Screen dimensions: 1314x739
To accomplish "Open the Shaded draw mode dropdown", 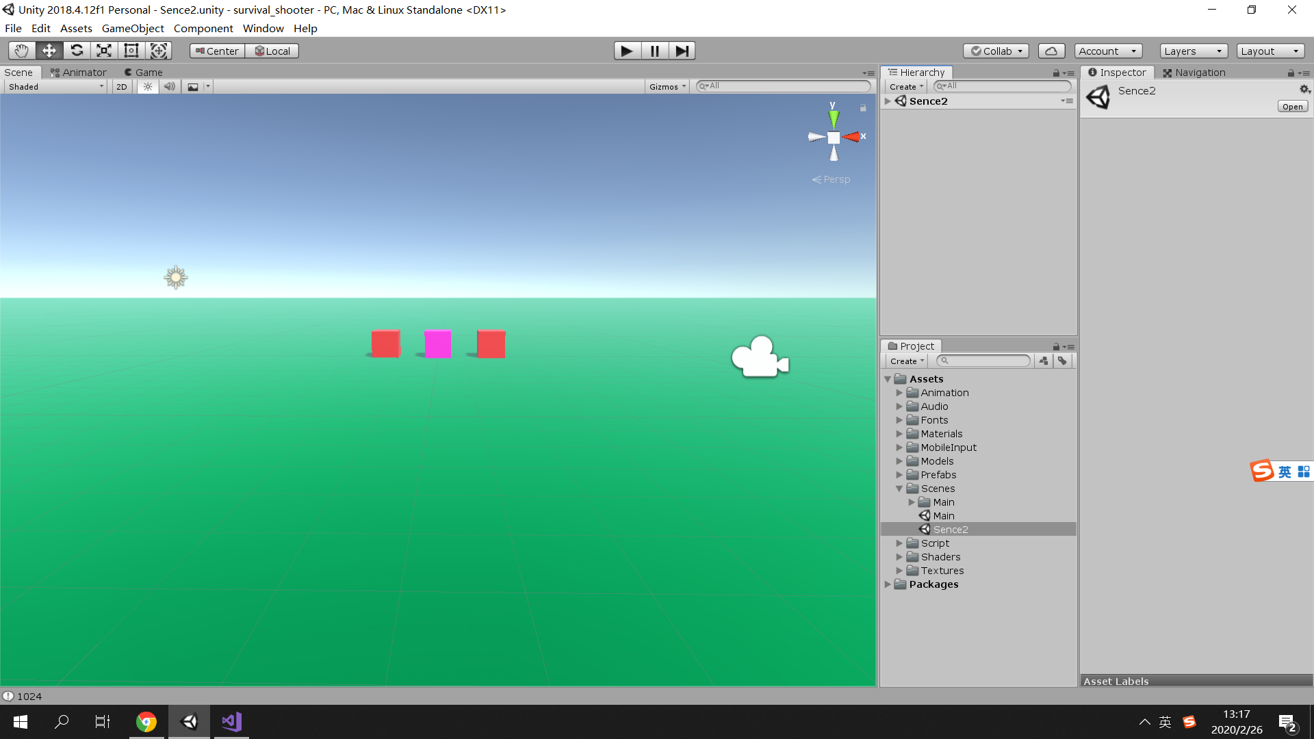I will [56, 87].
